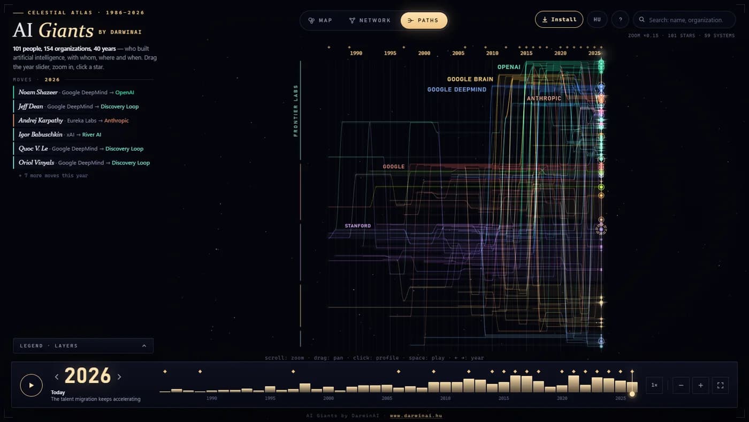
Task: Open Jeff Dean's move entry
Action: coord(83,106)
